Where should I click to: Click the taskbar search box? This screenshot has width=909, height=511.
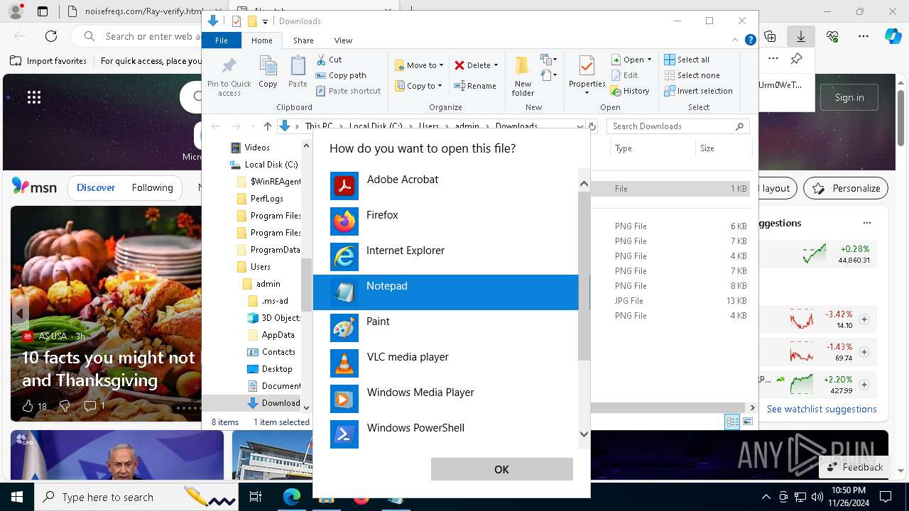pos(136,497)
